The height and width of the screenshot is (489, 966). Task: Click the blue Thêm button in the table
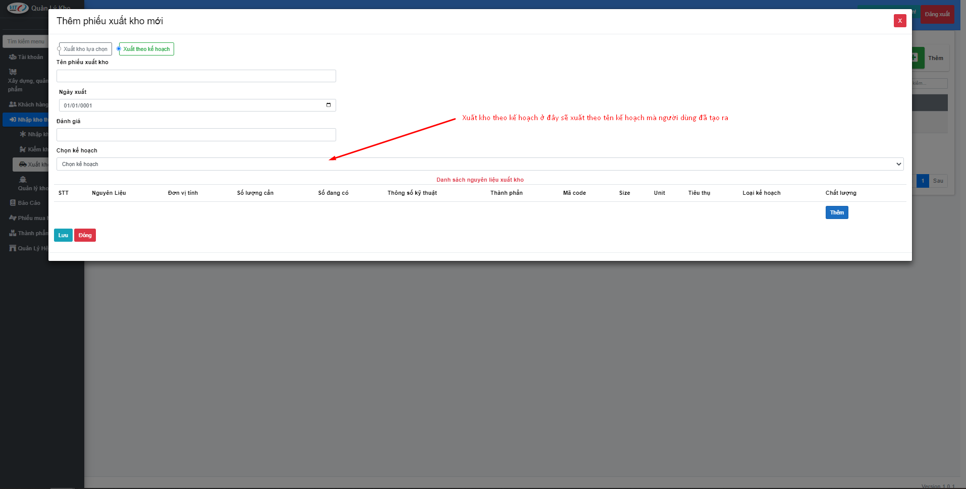pyautogui.click(x=837, y=212)
